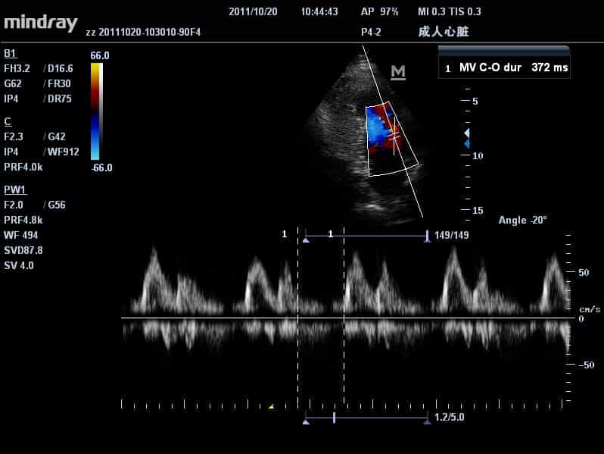Click the G56 PW gain value
This screenshot has width=604, height=454.
(57, 205)
